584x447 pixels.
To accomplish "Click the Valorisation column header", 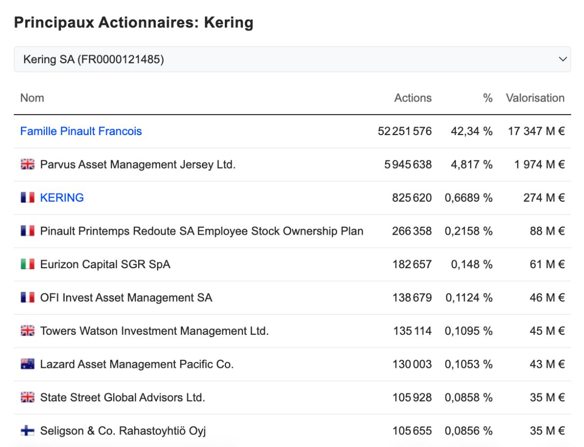I will click(x=535, y=98).
